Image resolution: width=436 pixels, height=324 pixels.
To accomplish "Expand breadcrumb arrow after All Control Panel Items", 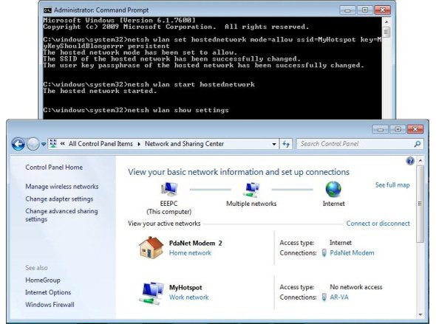I will tap(139, 144).
